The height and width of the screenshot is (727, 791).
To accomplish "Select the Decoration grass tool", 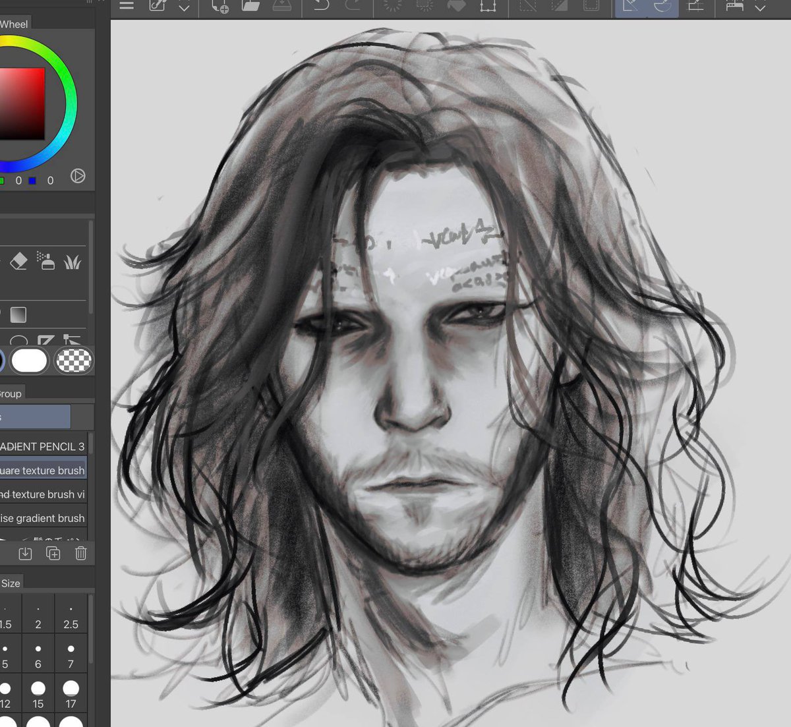I will [73, 262].
